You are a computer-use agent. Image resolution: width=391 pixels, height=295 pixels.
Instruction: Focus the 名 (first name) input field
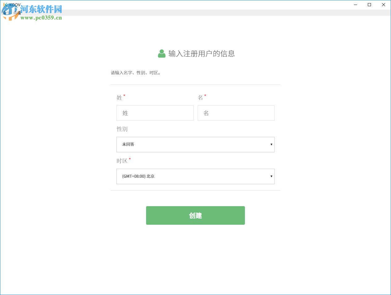pos(236,113)
